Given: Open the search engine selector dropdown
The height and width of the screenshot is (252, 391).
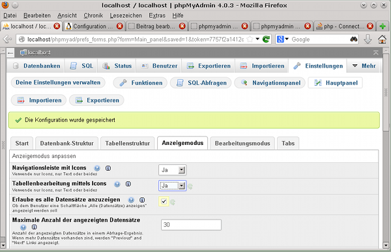Looking at the screenshot, I should 283,39.
